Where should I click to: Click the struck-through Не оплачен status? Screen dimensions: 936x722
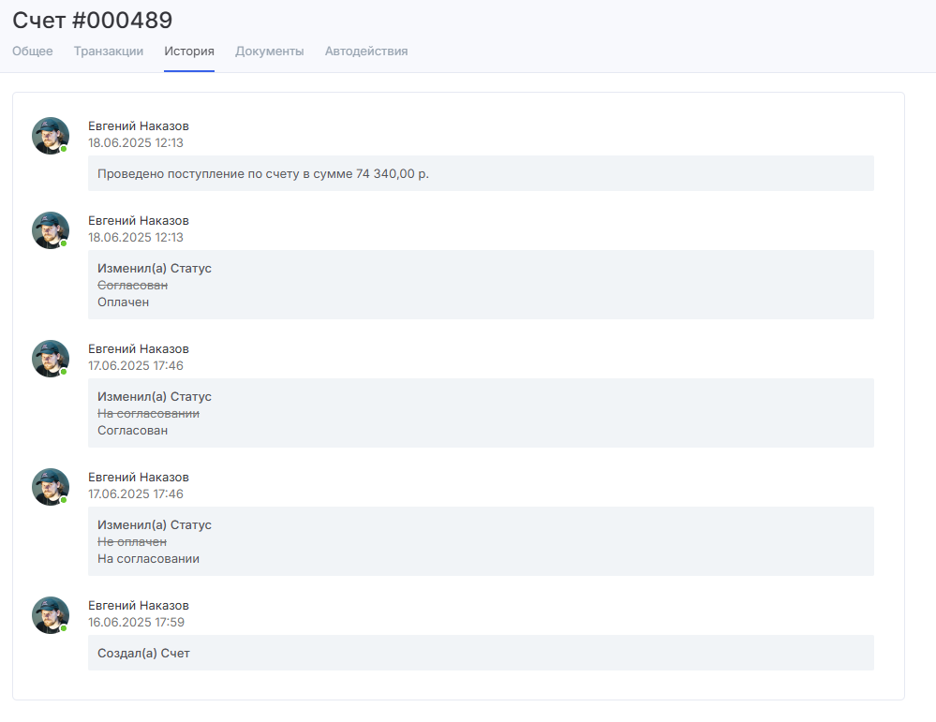132,542
